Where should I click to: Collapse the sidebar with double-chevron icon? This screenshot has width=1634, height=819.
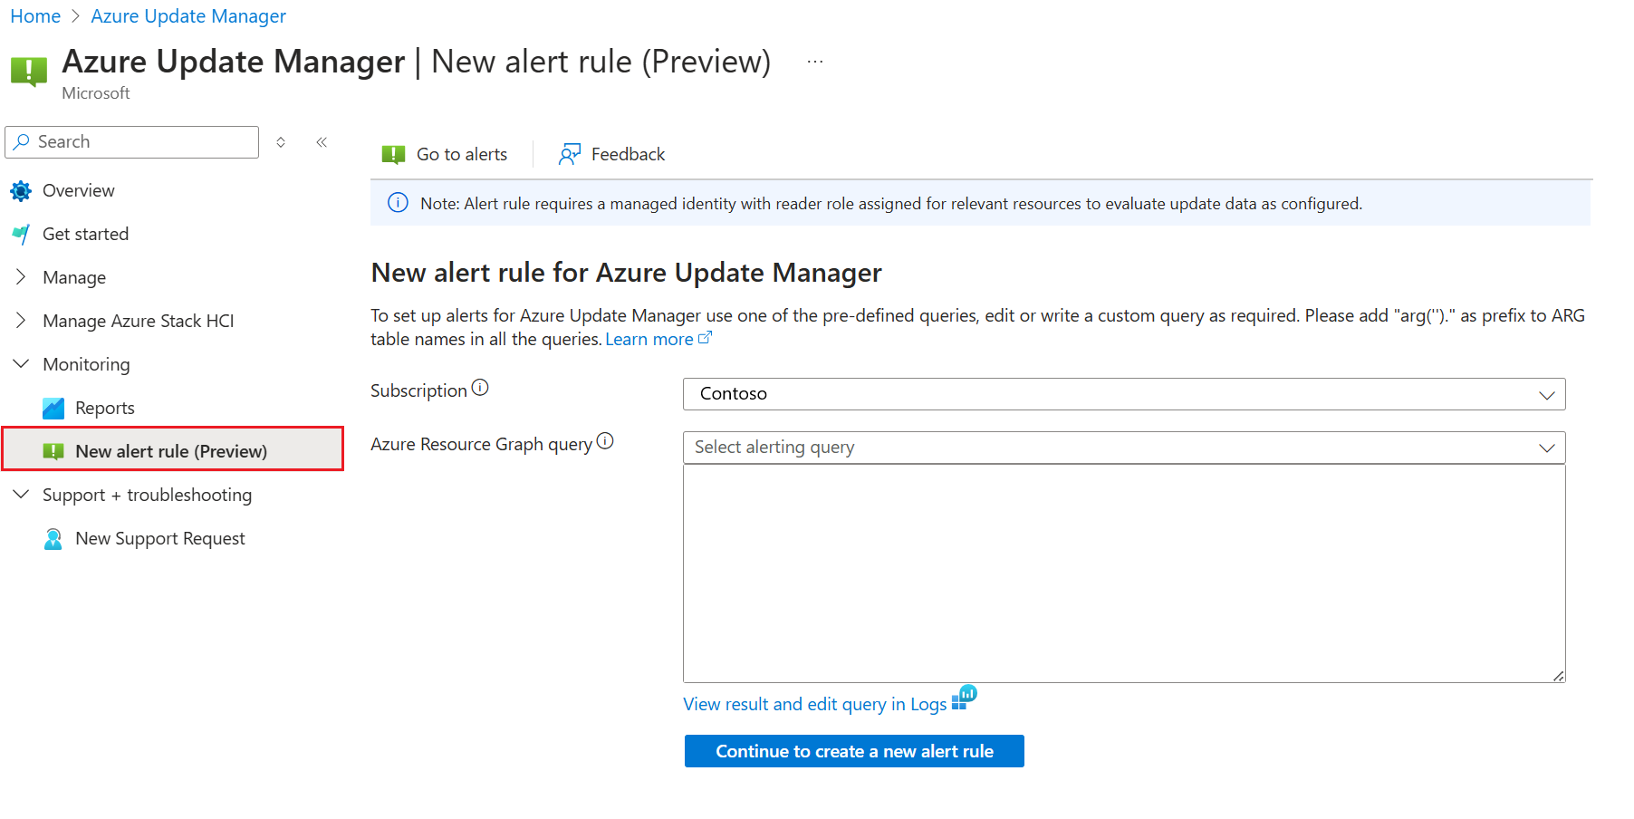(322, 142)
